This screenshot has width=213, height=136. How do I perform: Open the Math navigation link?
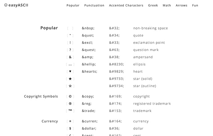(167, 6)
